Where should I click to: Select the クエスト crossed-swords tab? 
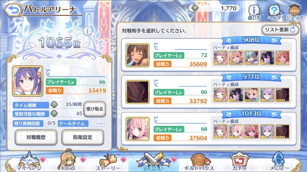tap(153, 162)
